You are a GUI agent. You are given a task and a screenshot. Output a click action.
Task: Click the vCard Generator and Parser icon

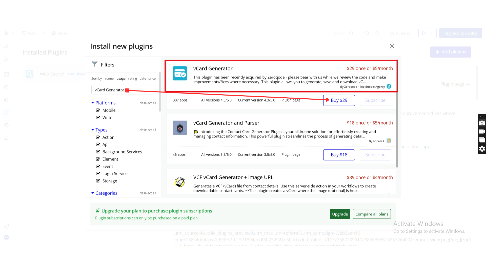[x=180, y=128]
